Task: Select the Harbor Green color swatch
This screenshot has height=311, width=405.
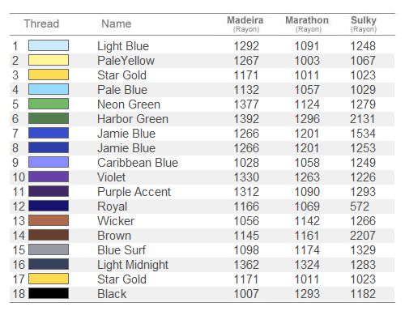Action: pyautogui.click(x=49, y=118)
